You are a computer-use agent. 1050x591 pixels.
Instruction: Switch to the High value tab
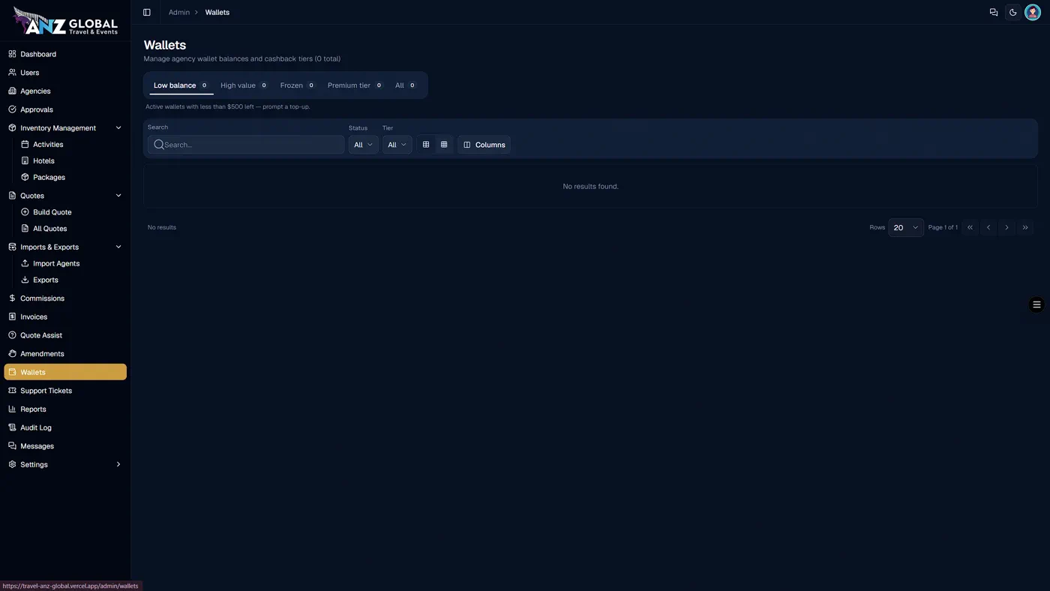[244, 85]
